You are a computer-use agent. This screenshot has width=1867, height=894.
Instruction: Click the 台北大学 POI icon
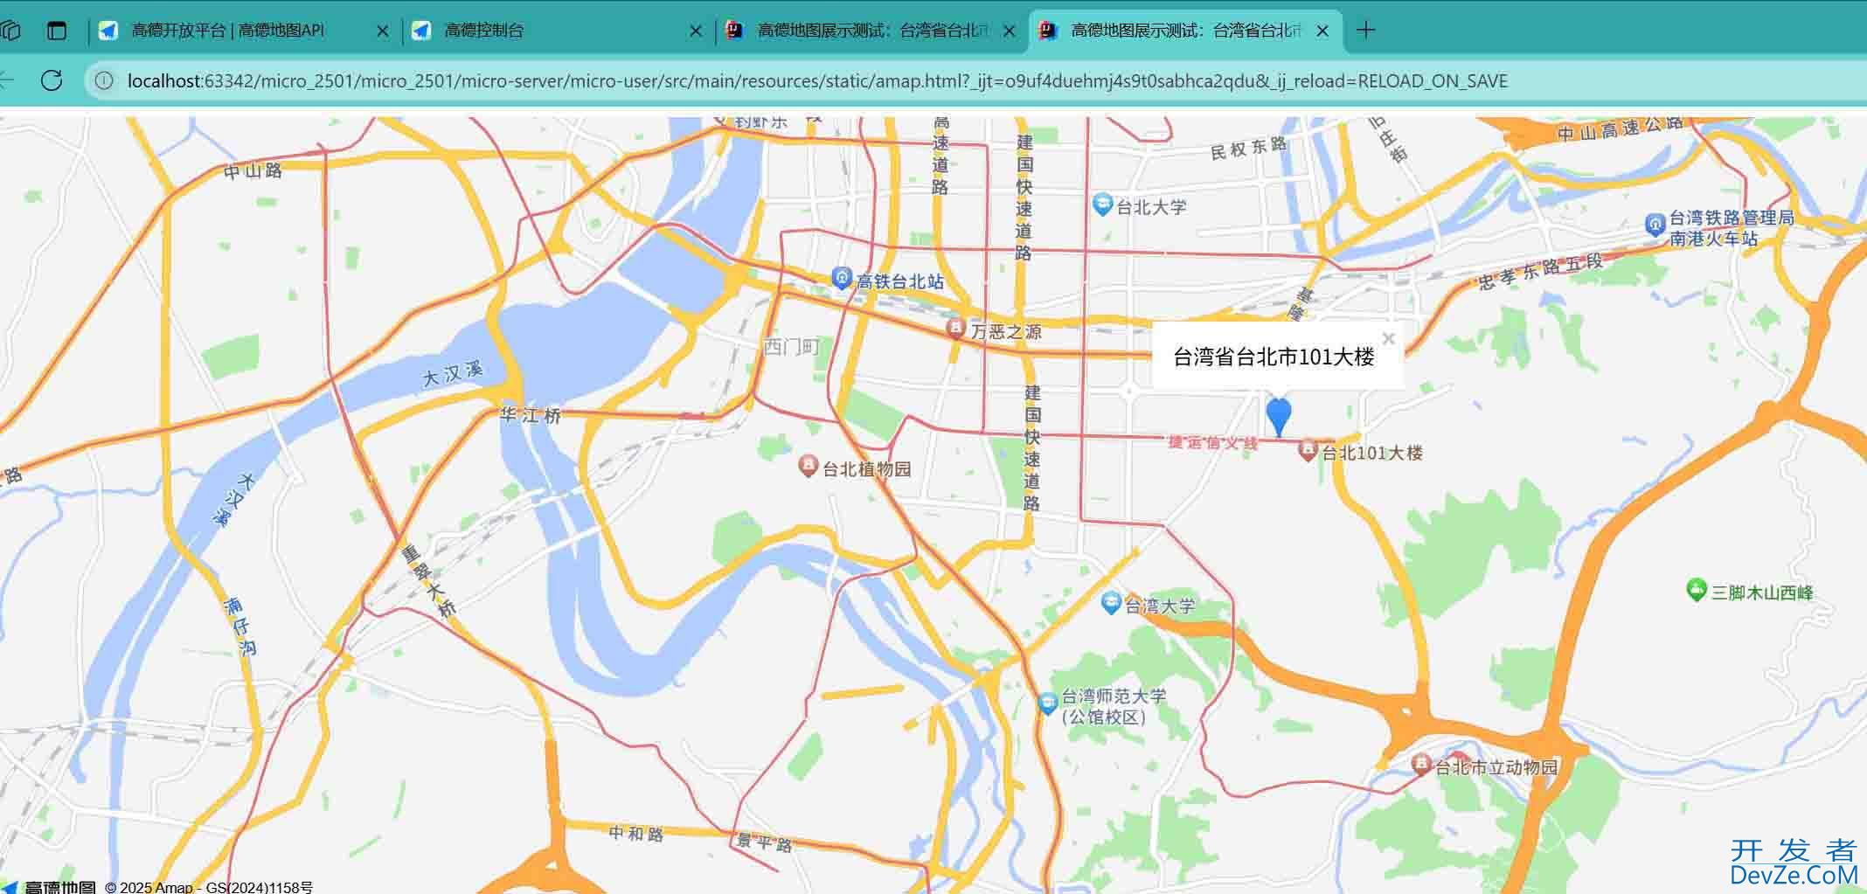1102,205
